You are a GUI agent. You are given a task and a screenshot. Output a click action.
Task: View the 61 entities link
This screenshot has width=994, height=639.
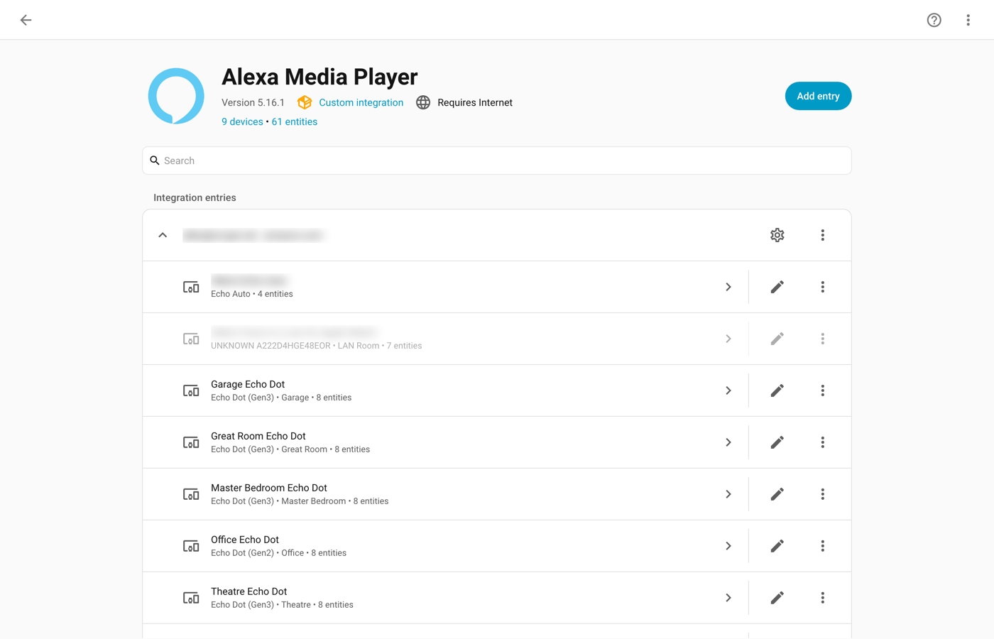[295, 121]
